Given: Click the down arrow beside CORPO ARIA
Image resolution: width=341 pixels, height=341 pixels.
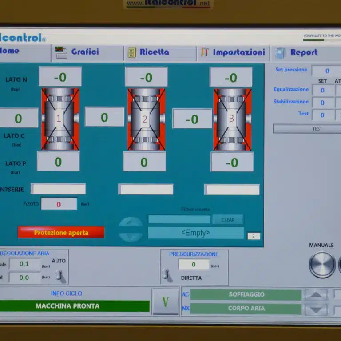Looking at the screenshot, I should tap(316, 309).
